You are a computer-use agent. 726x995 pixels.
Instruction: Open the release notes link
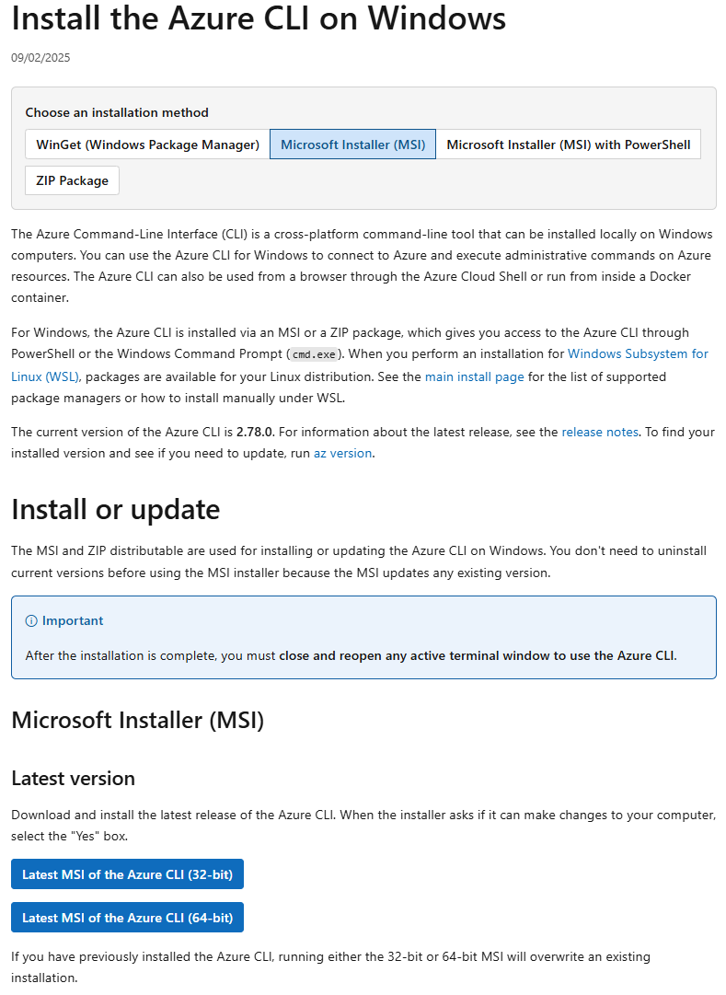point(599,432)
